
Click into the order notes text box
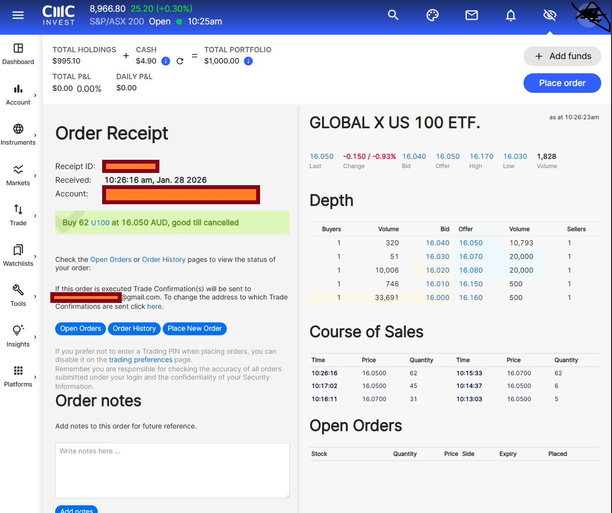(x=173, y=470)
